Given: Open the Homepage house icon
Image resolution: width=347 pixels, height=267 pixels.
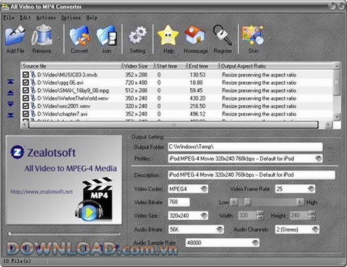Looking at the screenshot, I should [195, 35].
